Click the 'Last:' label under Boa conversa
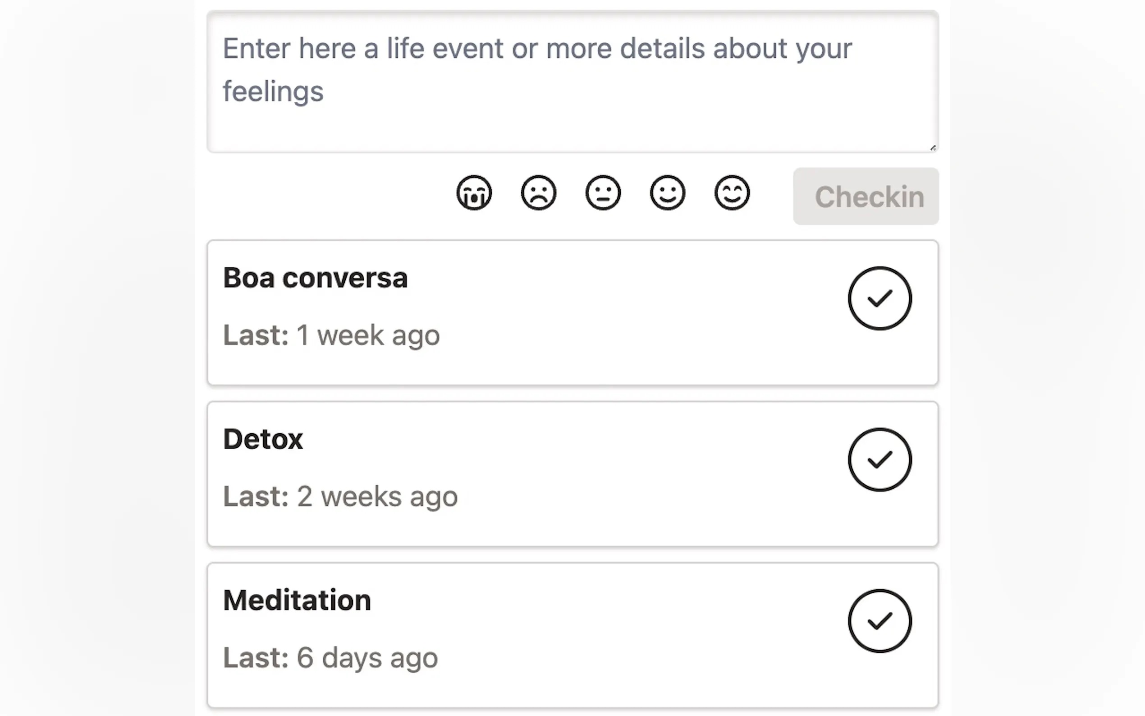The height and width of the screenshot is (716, 1145). click(256, 335)
